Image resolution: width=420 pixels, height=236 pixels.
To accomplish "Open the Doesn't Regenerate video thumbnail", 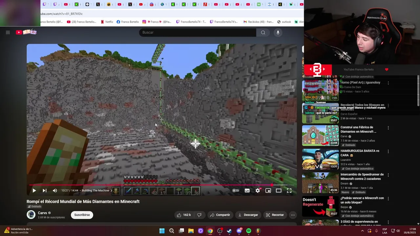I will [x=320, y=206].
